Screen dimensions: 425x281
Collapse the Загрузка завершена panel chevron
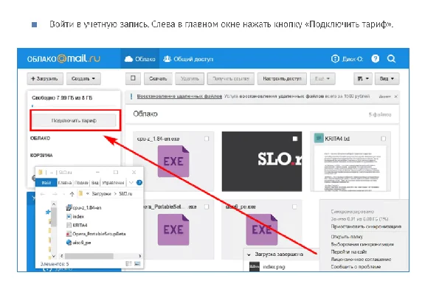pos(249,254)
